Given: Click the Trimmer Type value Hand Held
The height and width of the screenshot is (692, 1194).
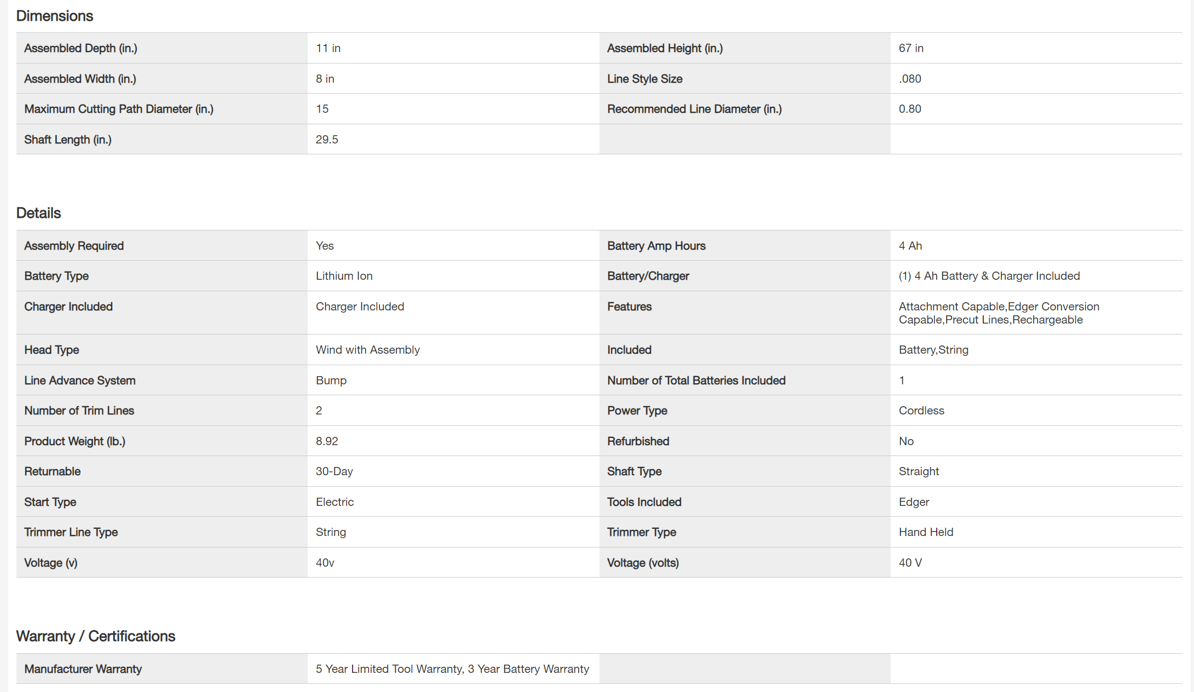Looking at the screenshot, I should click(926, 532).
